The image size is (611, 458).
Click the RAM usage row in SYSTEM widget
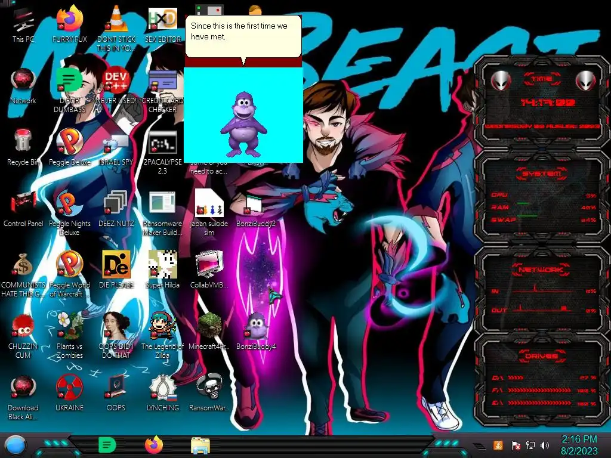[544, 207]
